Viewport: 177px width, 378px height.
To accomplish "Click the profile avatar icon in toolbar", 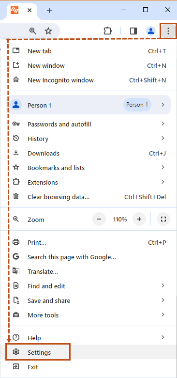I will 151,31.
